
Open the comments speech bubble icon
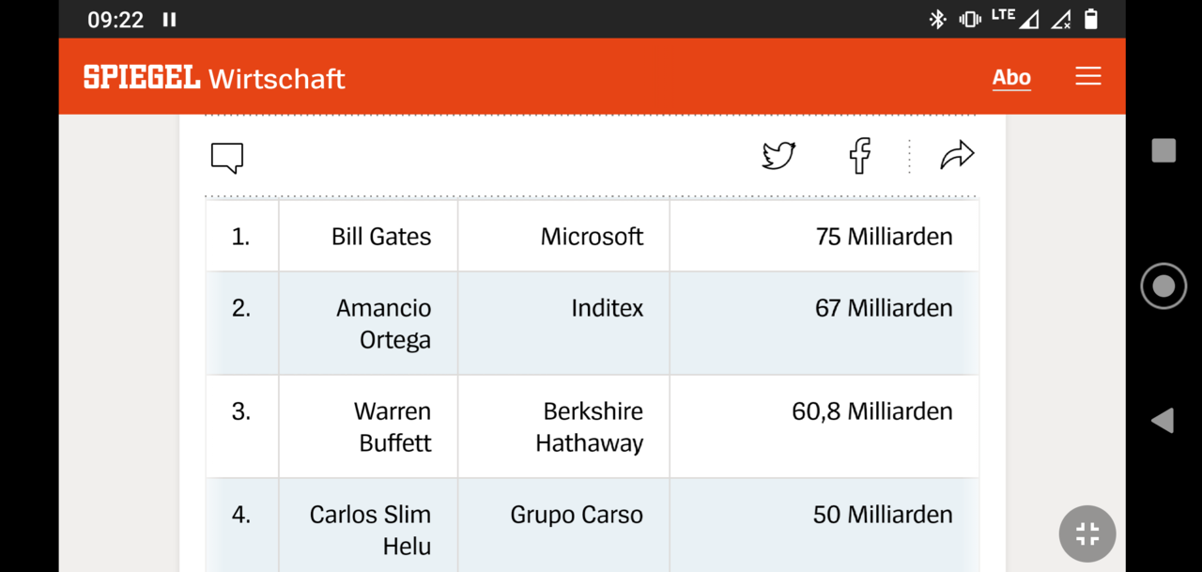227,157
